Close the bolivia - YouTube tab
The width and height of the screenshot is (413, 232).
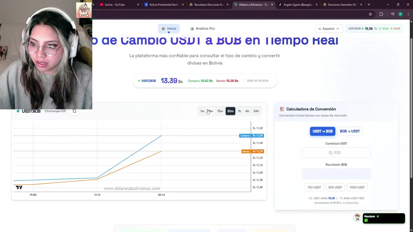pos(138,5)
